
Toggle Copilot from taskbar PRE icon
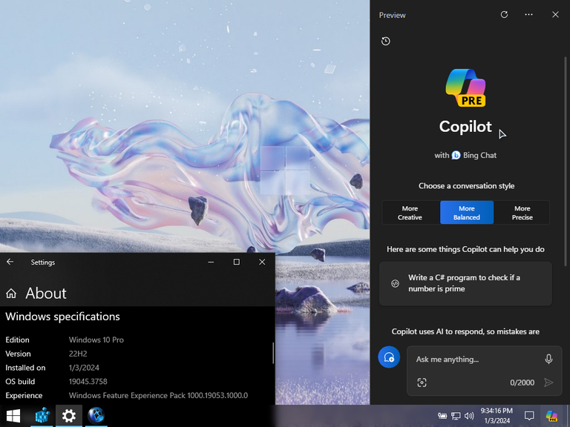[551, 416]
